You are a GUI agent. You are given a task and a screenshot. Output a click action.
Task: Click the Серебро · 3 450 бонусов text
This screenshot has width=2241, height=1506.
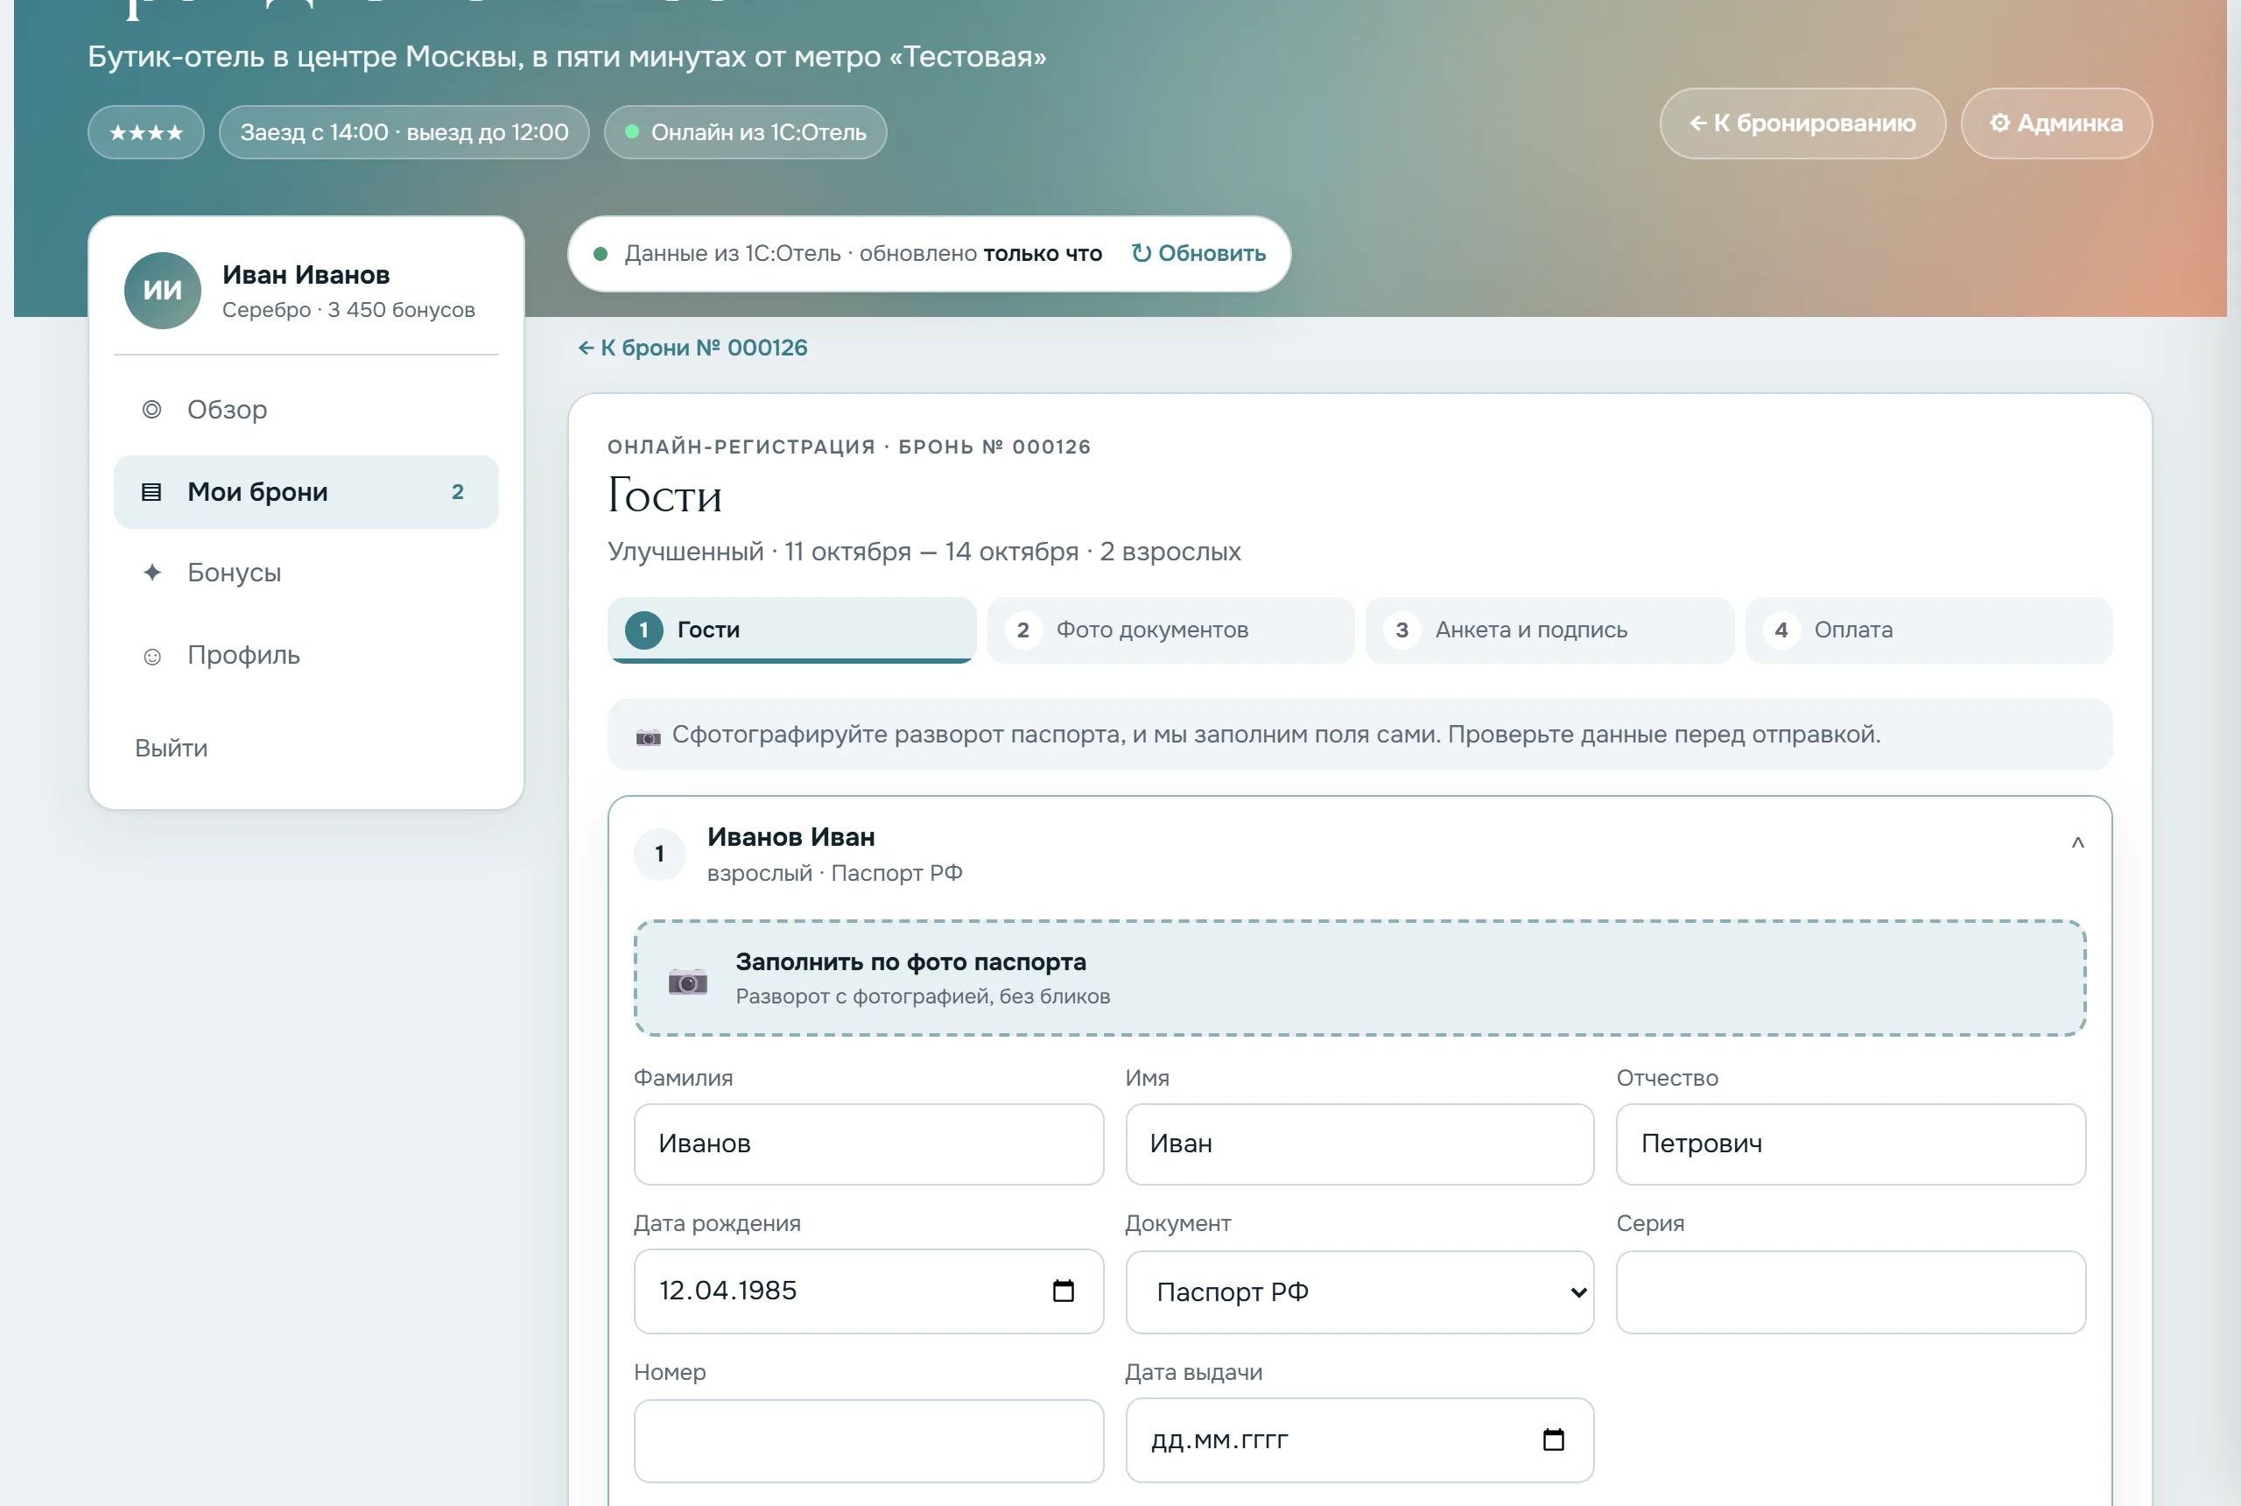coord(348,310)
